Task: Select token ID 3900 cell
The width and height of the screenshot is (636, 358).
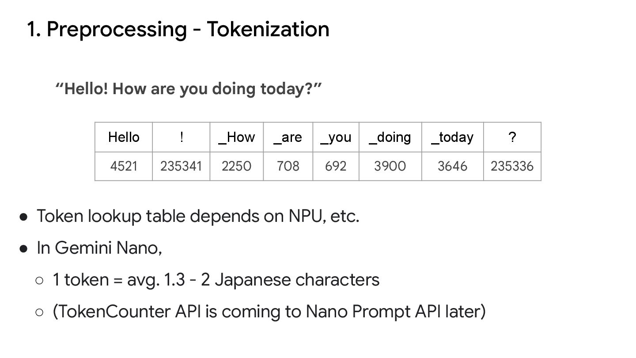Action: [390, 166]
